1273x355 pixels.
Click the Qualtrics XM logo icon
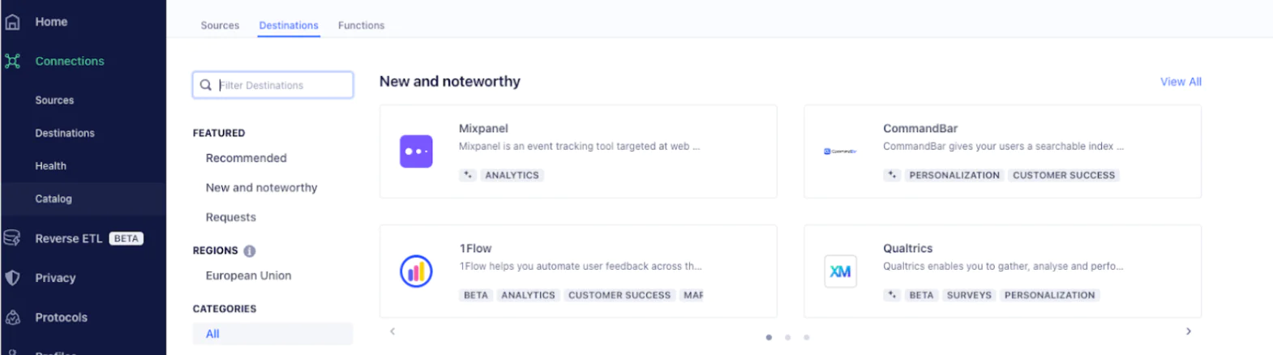[840, 272]
